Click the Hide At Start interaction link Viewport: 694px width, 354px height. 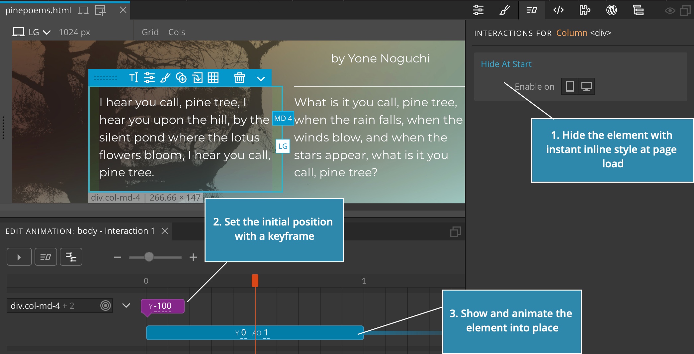(506, 64)
